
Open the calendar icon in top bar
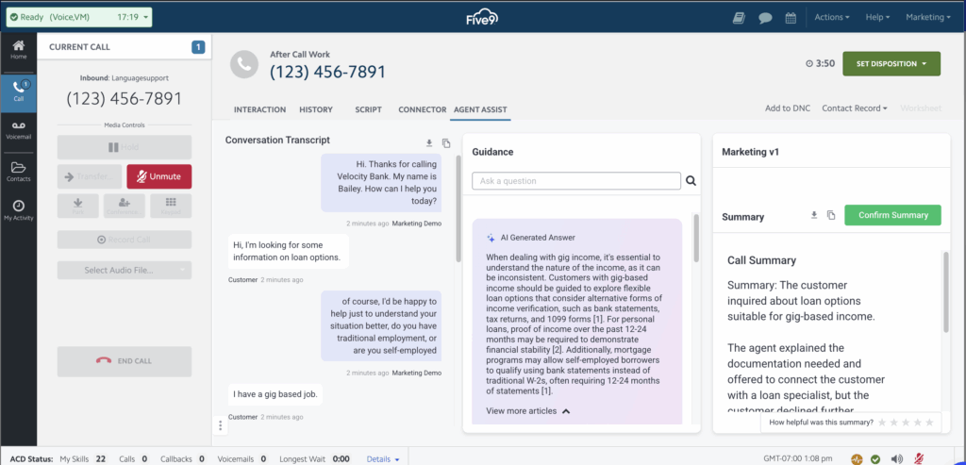791,17
